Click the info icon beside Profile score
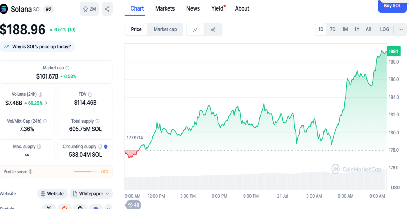Viewport: 409px width, 209px height. coord(31,172)
